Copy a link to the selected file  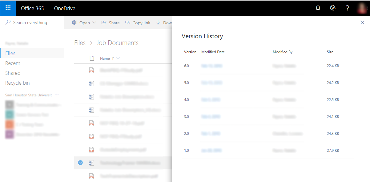pos(138,22)
